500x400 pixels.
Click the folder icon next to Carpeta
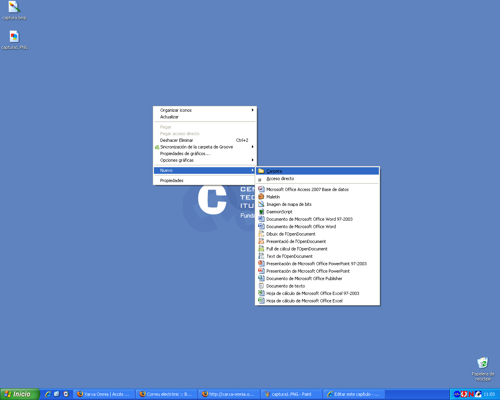pyautogui.click(x=261, y=171)
